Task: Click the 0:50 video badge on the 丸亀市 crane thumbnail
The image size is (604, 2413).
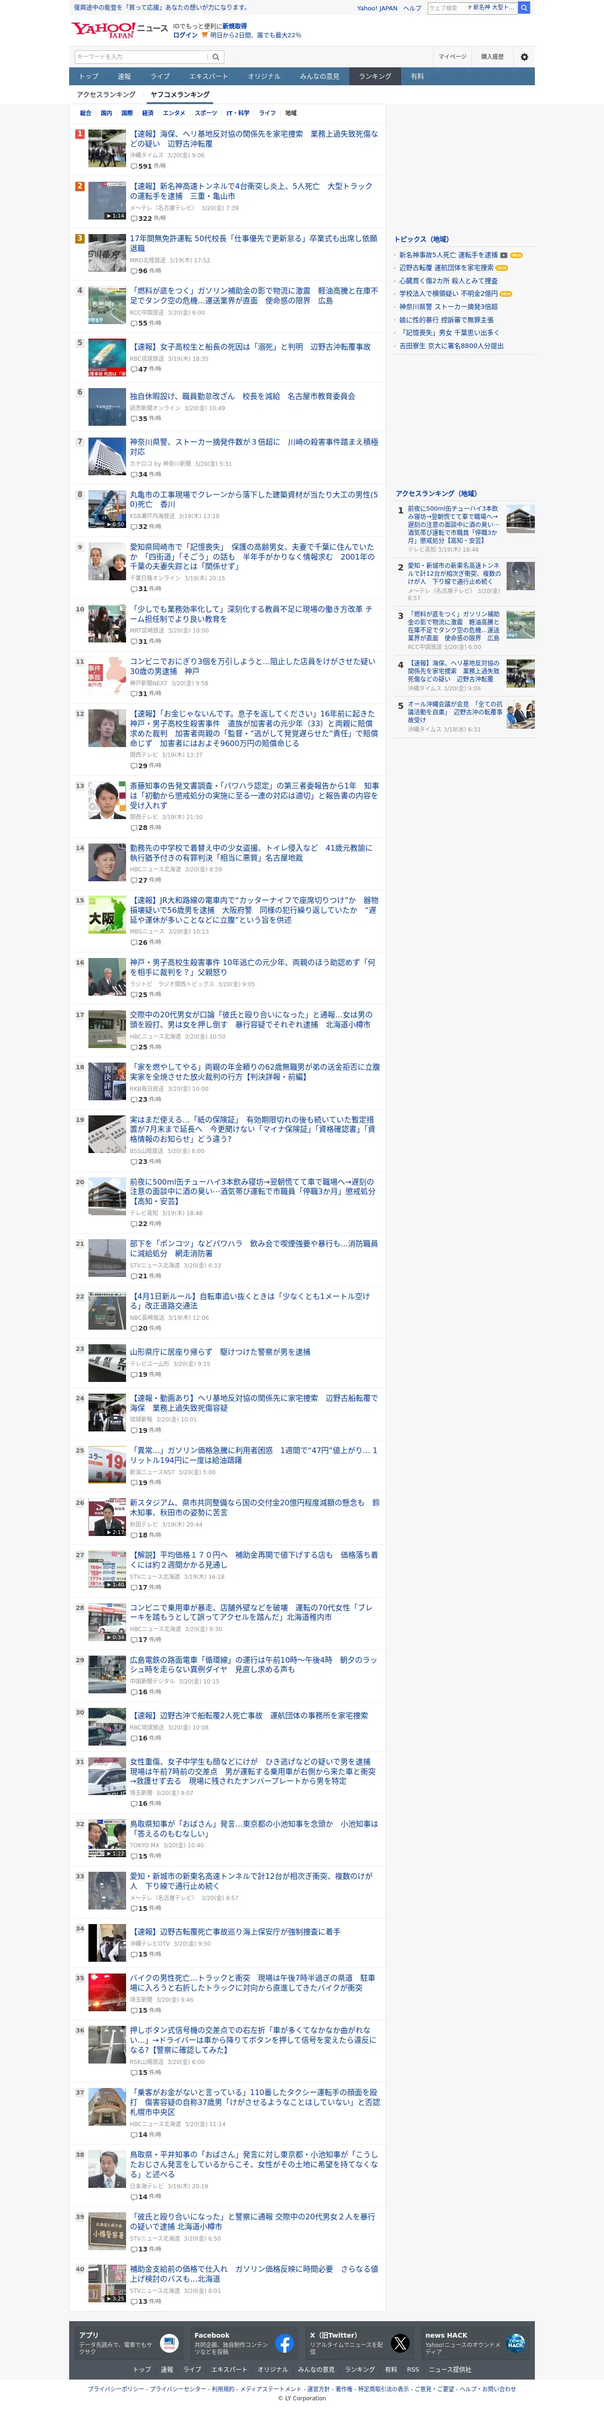Action: coord(115,525)
